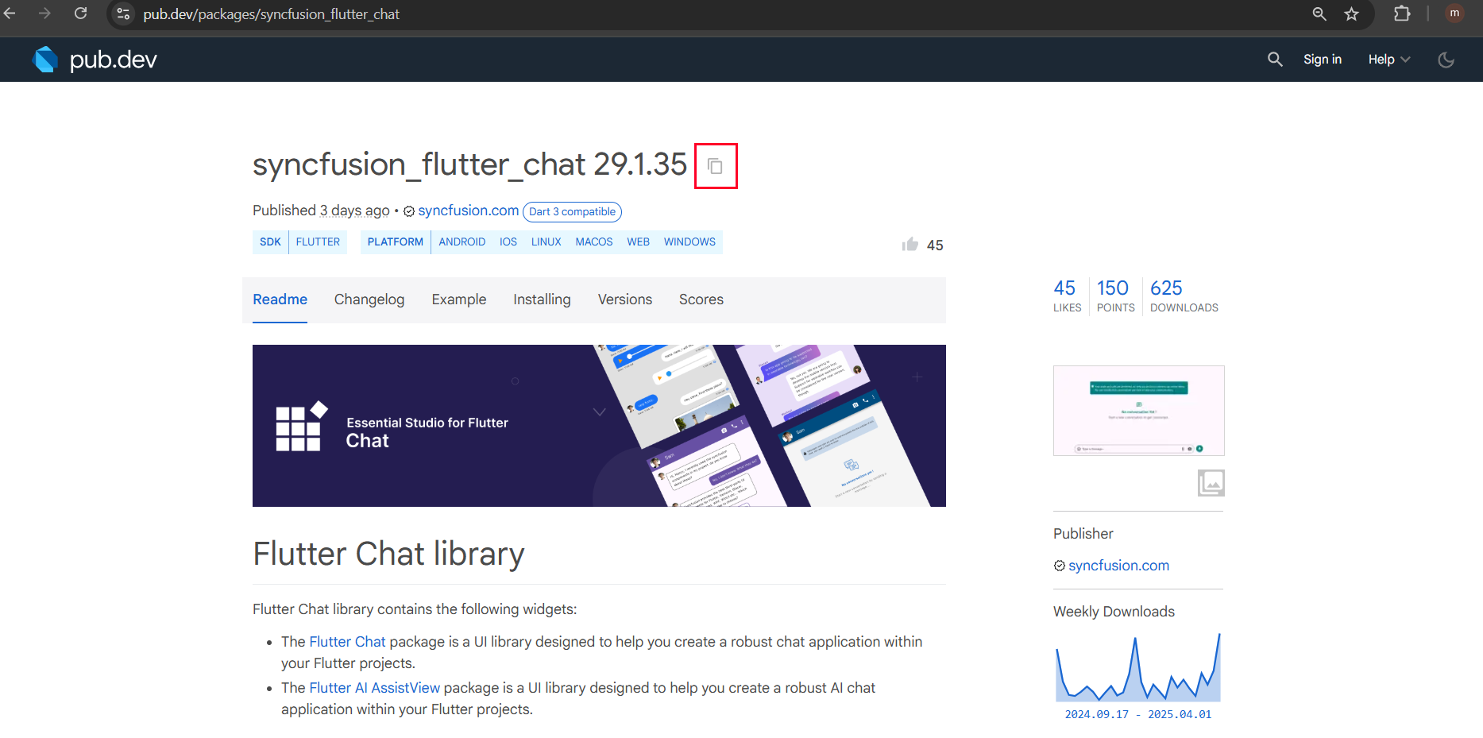Click the package screenshot thumbnail
This screenshot has width=1483, height=738.
click(x=1138, y=411)
